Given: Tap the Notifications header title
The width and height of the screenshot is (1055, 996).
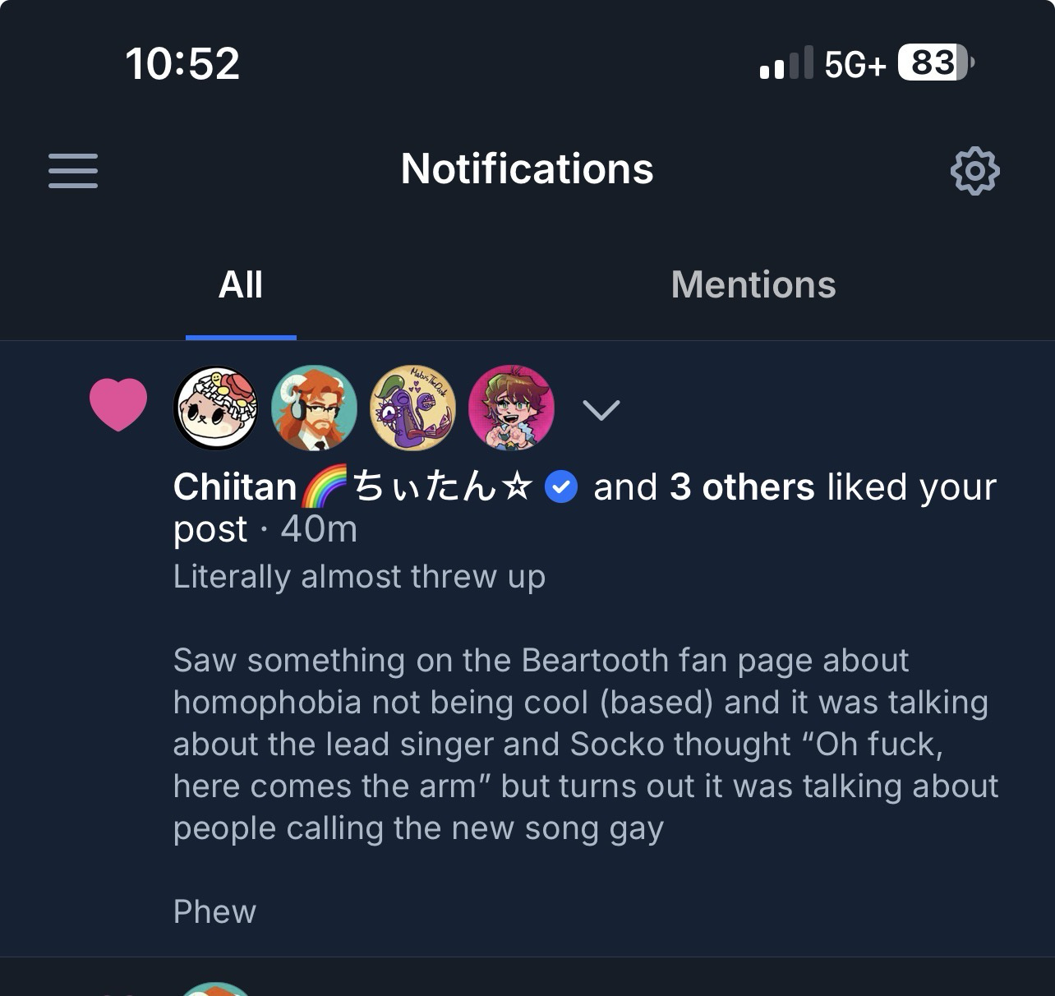Looking at the screenshot, I should point(527,169).
